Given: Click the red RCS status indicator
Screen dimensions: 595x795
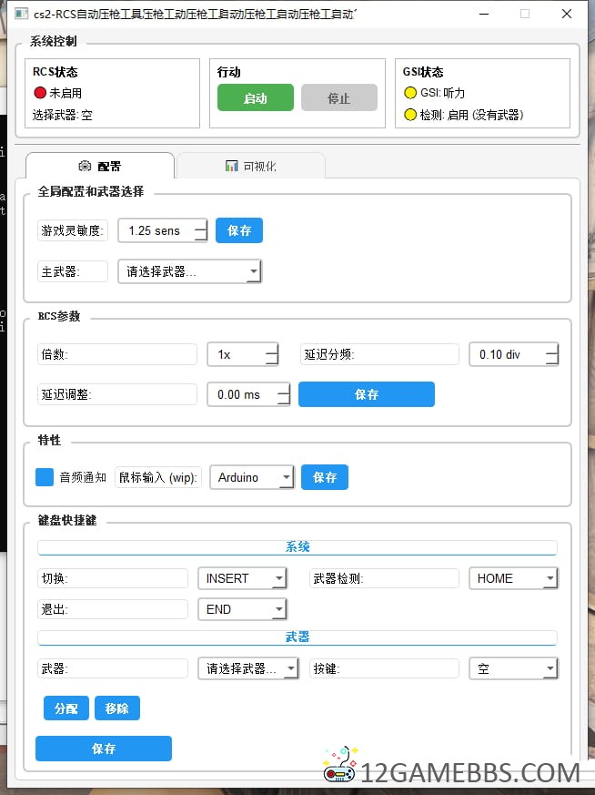Looking at the screenshot, I should (x=39, y=92).
